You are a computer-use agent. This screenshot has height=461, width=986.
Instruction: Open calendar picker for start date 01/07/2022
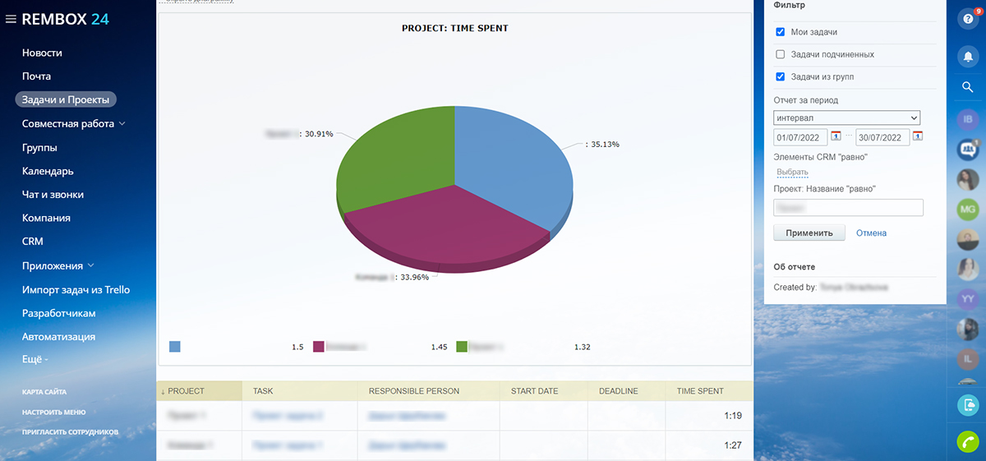(x=836, y=136)
